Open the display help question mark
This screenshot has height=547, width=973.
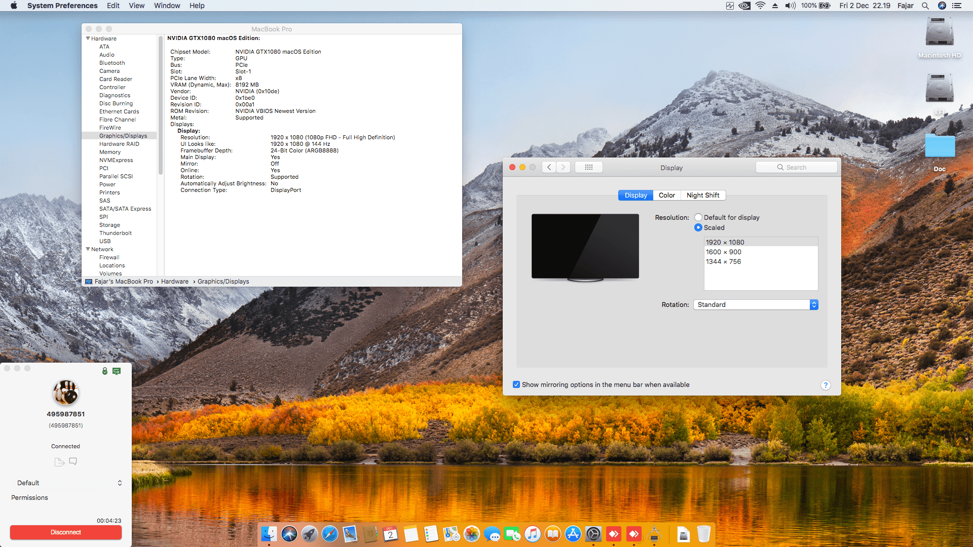[825, 385]
